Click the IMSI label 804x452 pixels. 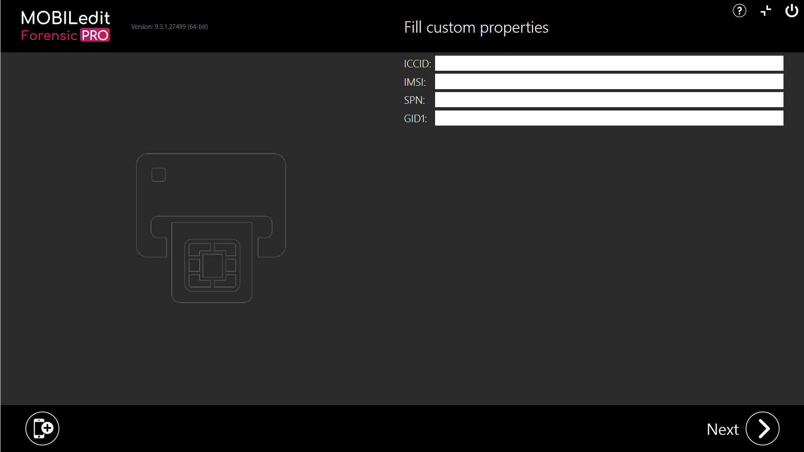click(x=415, y=82)
